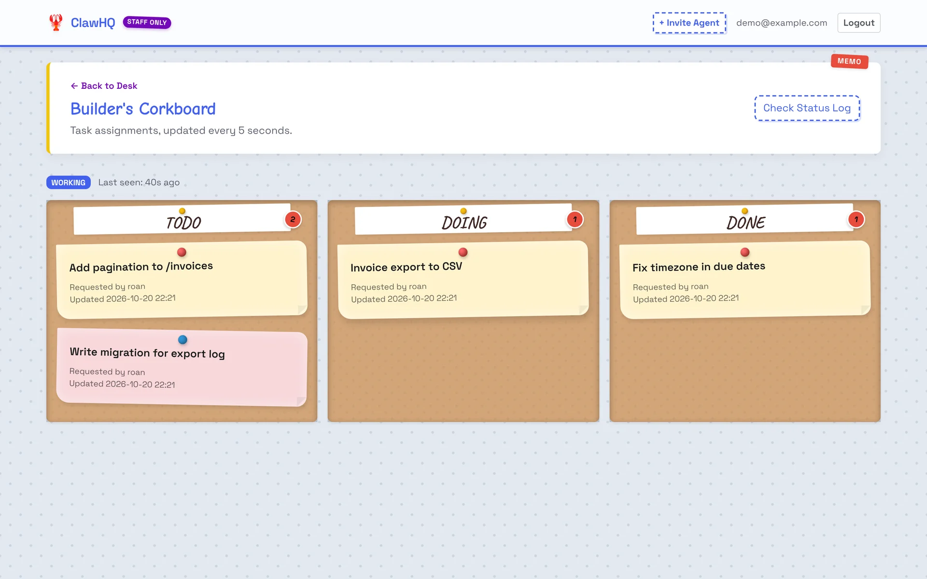Click folded corner of Fix timezone note

[x=866, y=310]
